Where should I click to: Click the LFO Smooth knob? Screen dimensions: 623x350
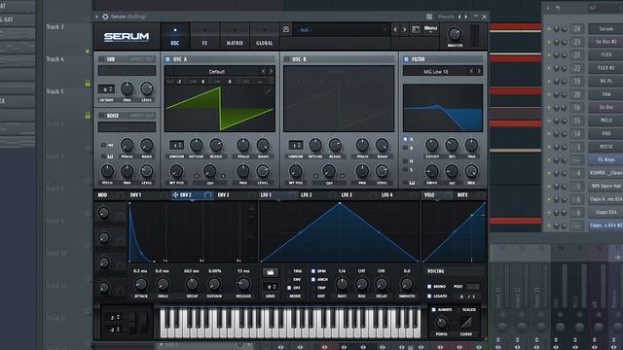click(407, 284)
